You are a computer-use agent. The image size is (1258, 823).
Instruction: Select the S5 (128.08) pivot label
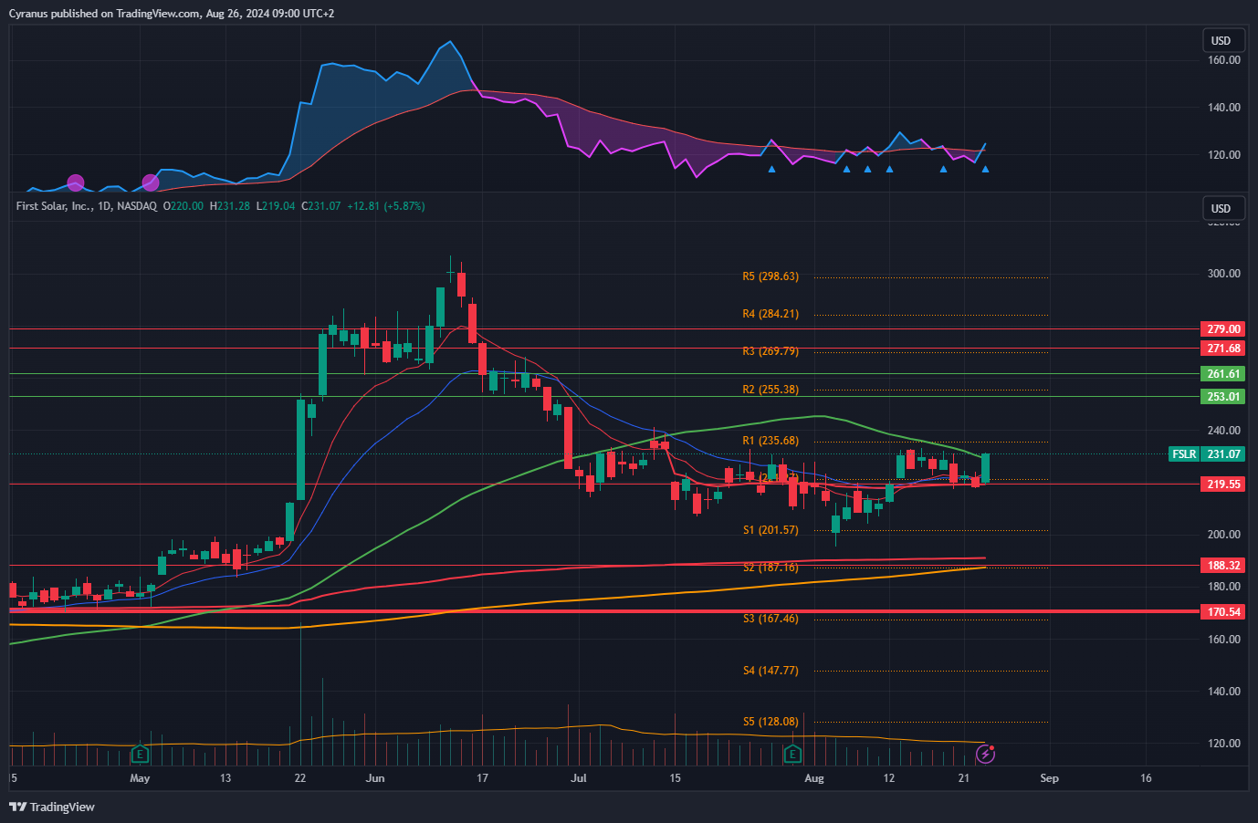click(x=771, y=721)
